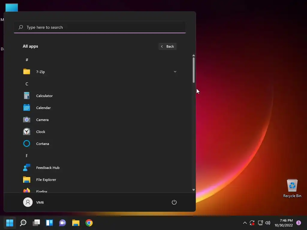This screenshot has width=307, height=230.
Task: Open the network status tray icon
Action: (x=260, y=223)
